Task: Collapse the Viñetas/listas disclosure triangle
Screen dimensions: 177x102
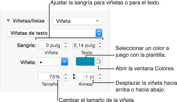Action: click(x=8, y=21)
